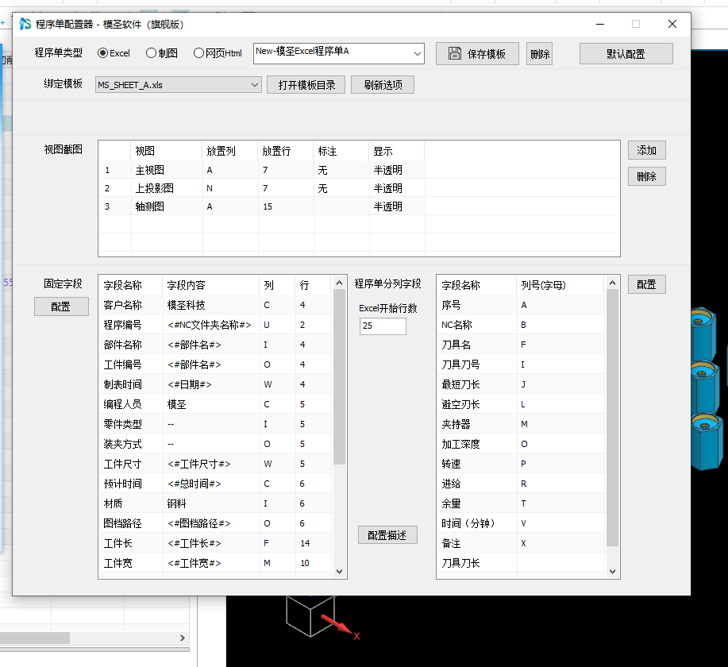
Task: Click scroll-up arrow of fixed fields list
Action: (x=340, y=283)
